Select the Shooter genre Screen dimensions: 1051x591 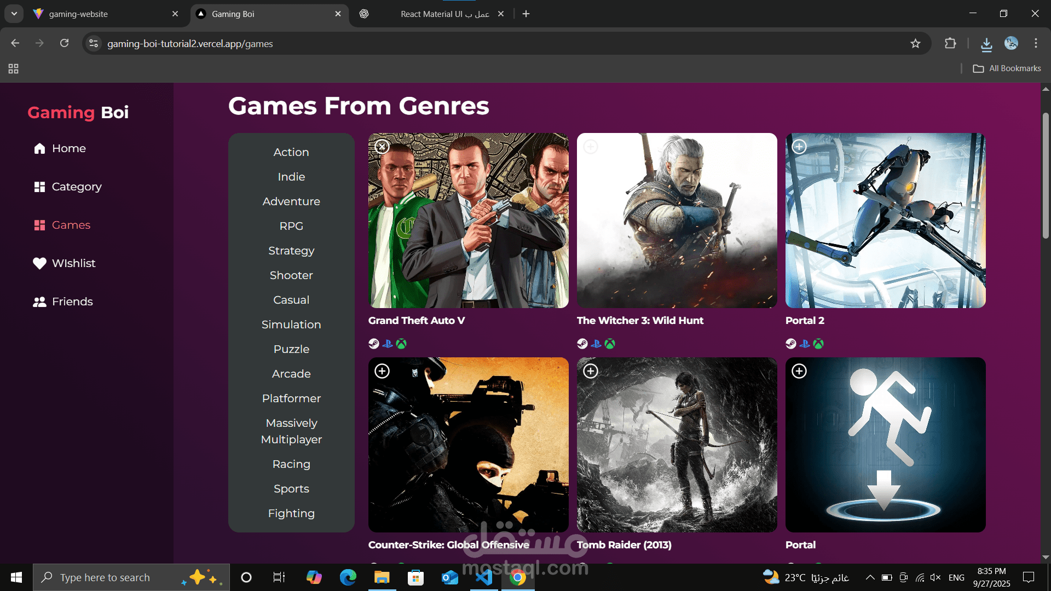coord(291,275)
